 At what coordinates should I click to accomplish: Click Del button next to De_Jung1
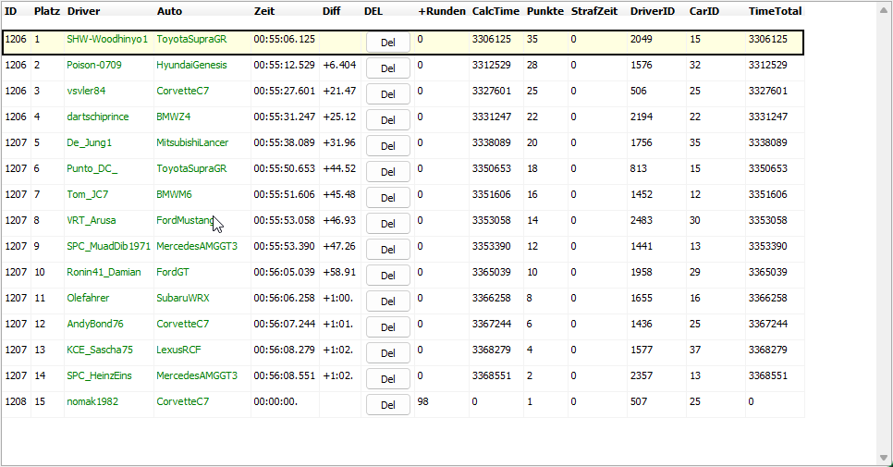point(387,146)
